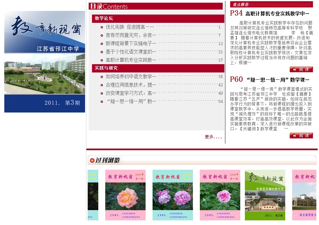Open the 教学论坛 section header
The image size is (319, 225).
click(x=104, y=19)
